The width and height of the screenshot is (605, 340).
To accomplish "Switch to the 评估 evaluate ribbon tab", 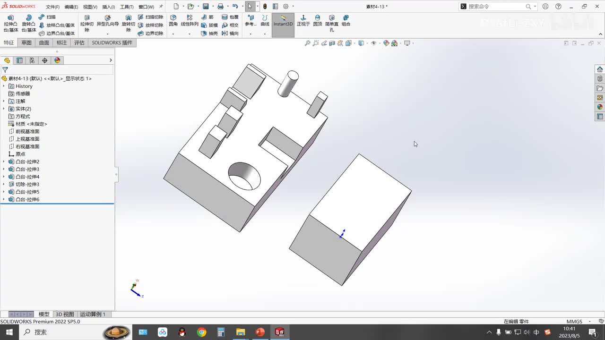I will (x=79, y=42).
